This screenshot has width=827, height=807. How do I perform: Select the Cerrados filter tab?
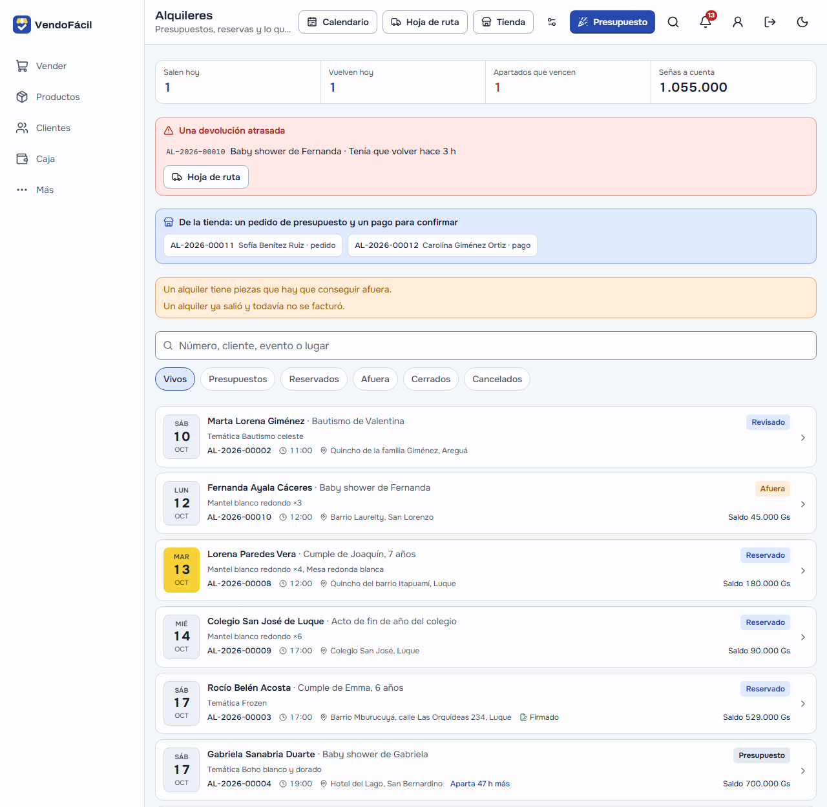(x=431, y=379)
